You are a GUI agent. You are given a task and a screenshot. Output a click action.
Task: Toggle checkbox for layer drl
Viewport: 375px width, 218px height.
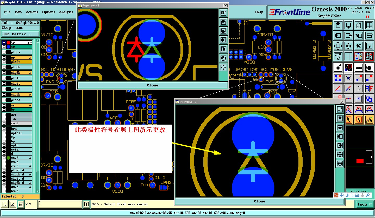[x=4, y=115]
